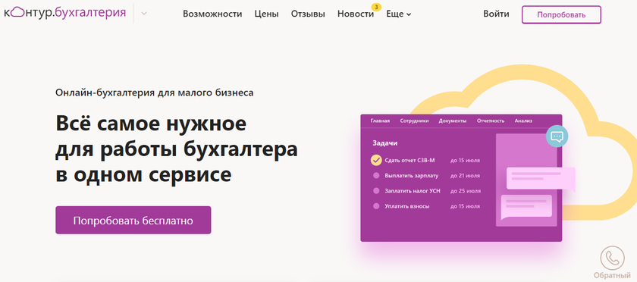Click the subtitle Онлайн-бухгалтерия для малого бизнеса

click(155, 92)
